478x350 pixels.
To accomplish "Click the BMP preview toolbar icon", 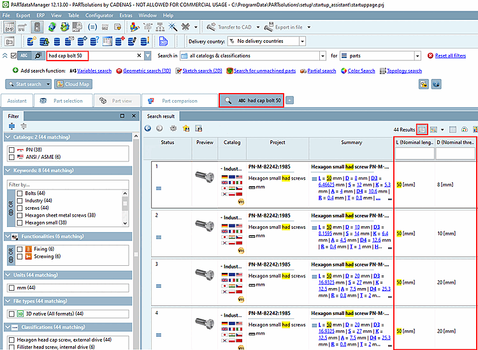I will click(x=9, y=27).
